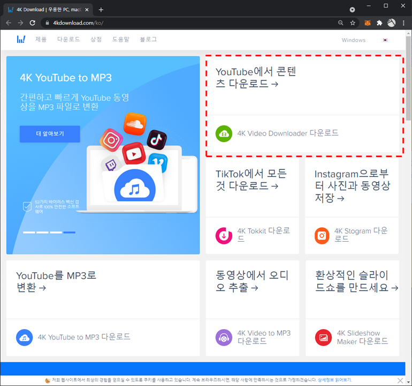Click 4K Video Downloader 다운로드 link
This screenshot has width=412, height=386.
pos(288,133)
